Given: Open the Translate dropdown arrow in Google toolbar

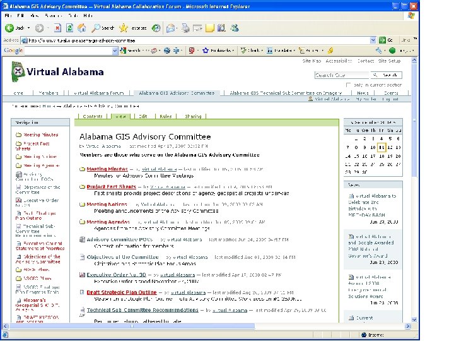Looking at the screenshot, I should point(294,51).
